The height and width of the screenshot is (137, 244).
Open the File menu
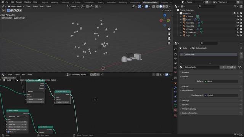pos(7,2)
